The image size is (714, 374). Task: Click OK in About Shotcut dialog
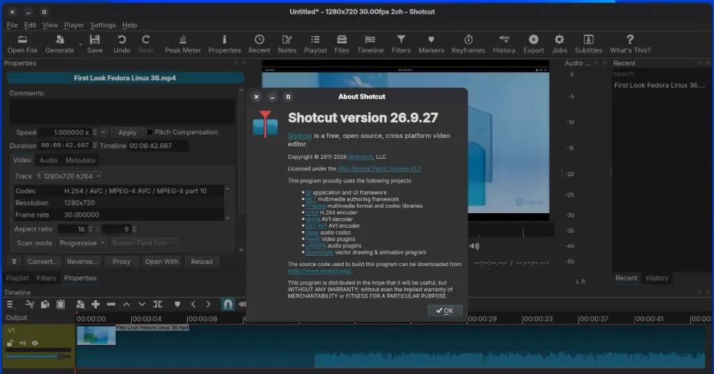click(x=445, y=311)
